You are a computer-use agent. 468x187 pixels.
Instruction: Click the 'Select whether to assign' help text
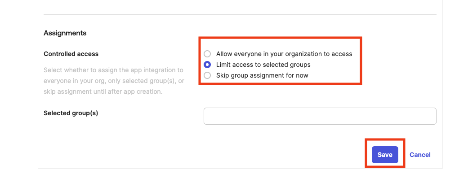pyautogui.click(x=114, y=81)
